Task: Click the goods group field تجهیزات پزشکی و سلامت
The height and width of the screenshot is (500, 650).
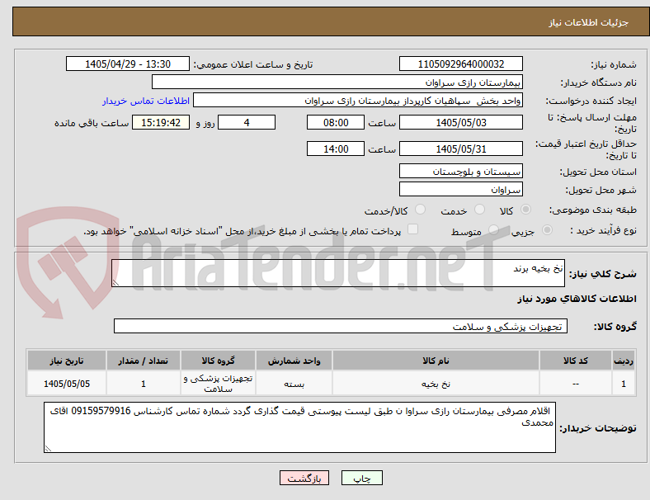Action: [341, 326]
